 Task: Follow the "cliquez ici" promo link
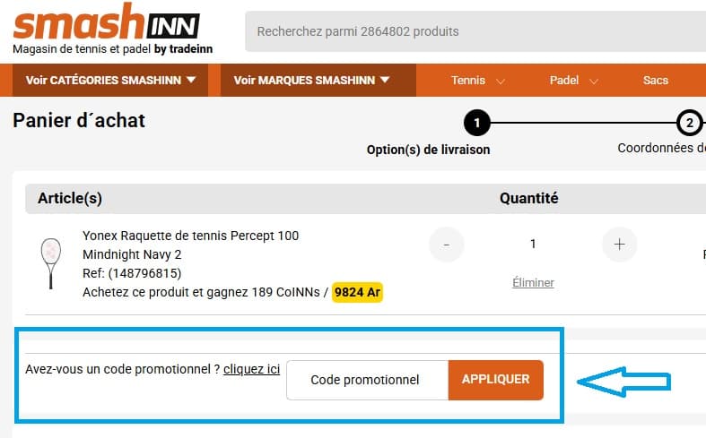[x=251, y=369]
